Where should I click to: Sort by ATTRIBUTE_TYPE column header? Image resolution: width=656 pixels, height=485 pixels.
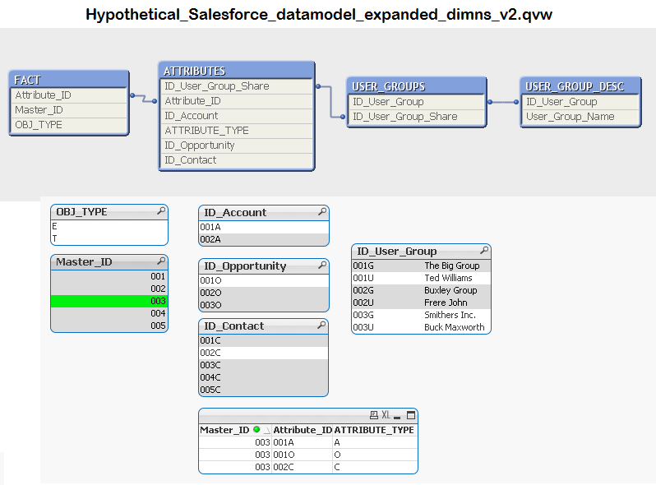click(x=374, y=430)
